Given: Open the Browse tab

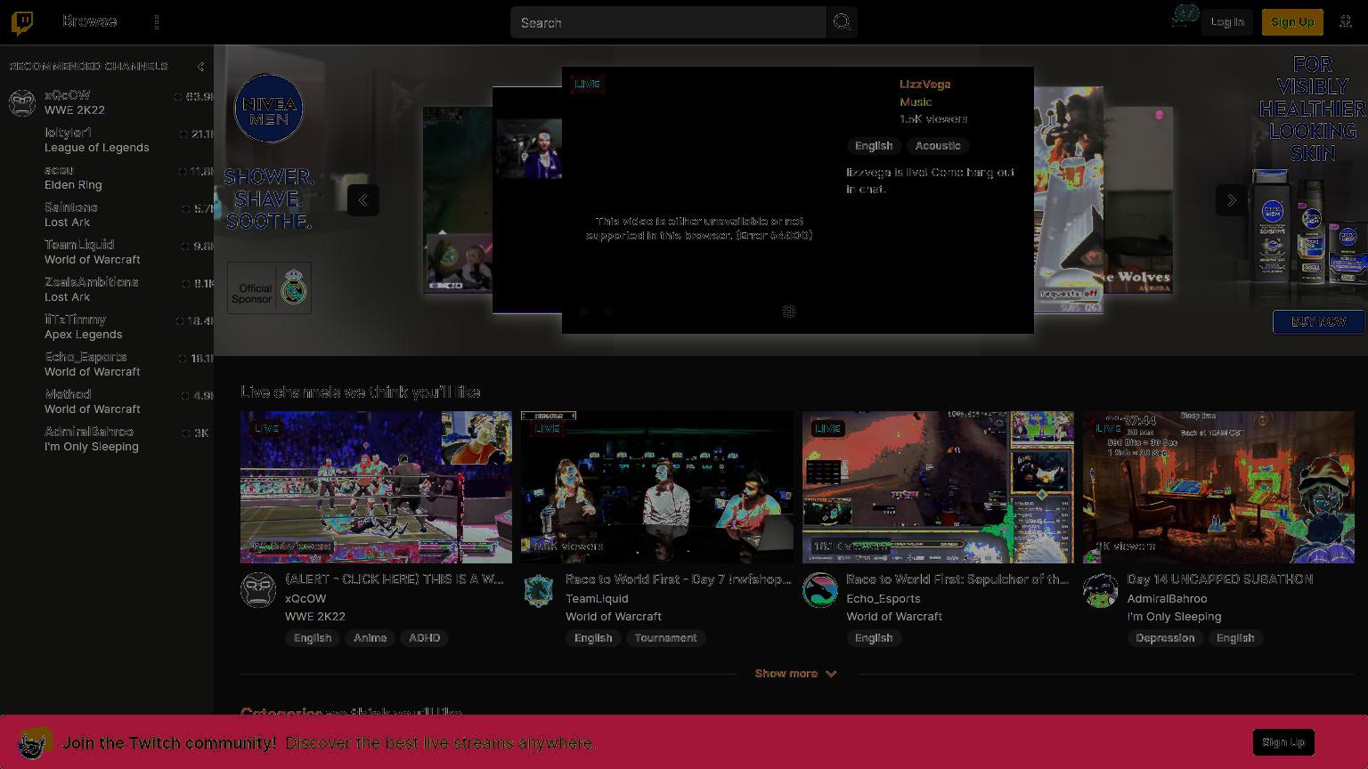Looking at the screenshot, I should 89,21.
